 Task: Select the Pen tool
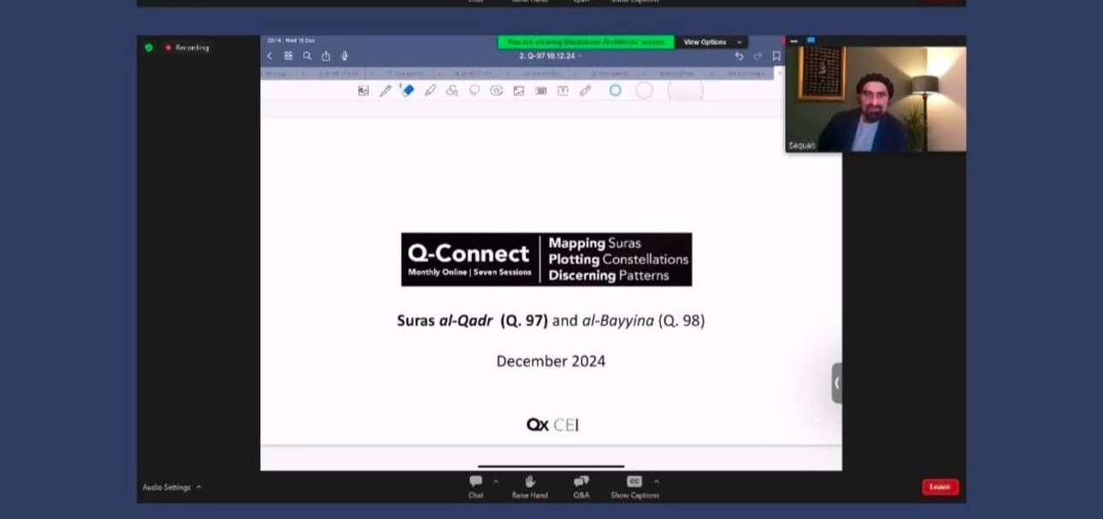386,90
